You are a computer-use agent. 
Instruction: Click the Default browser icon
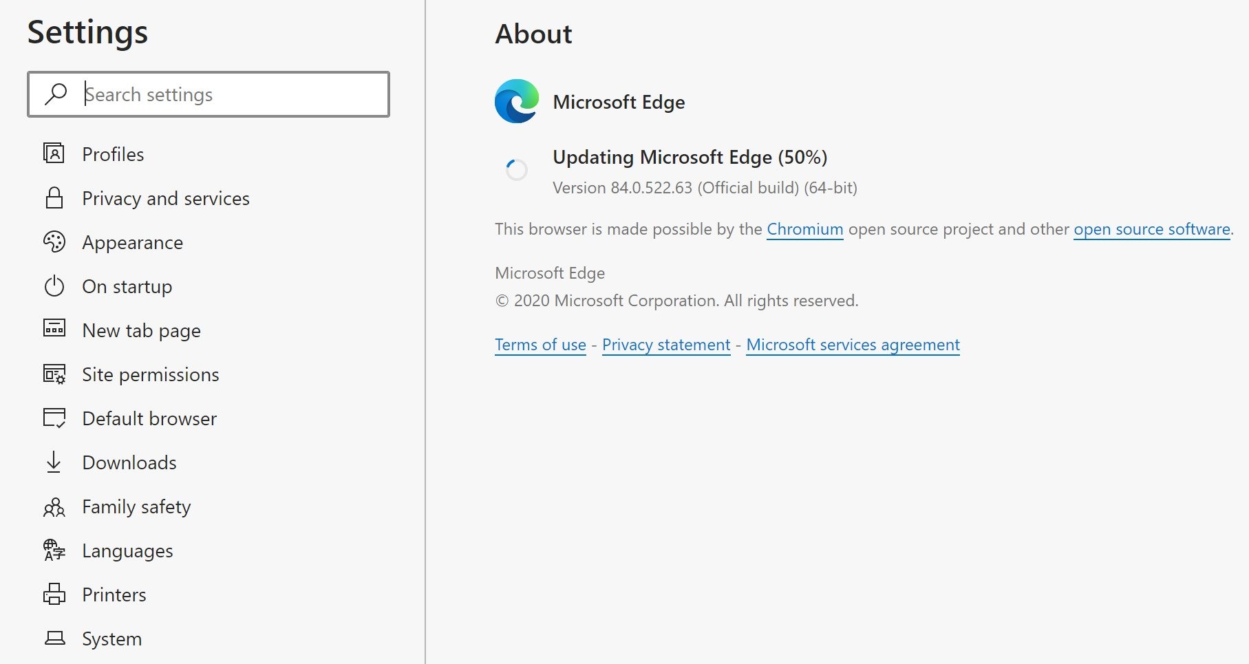click(54, 418)
